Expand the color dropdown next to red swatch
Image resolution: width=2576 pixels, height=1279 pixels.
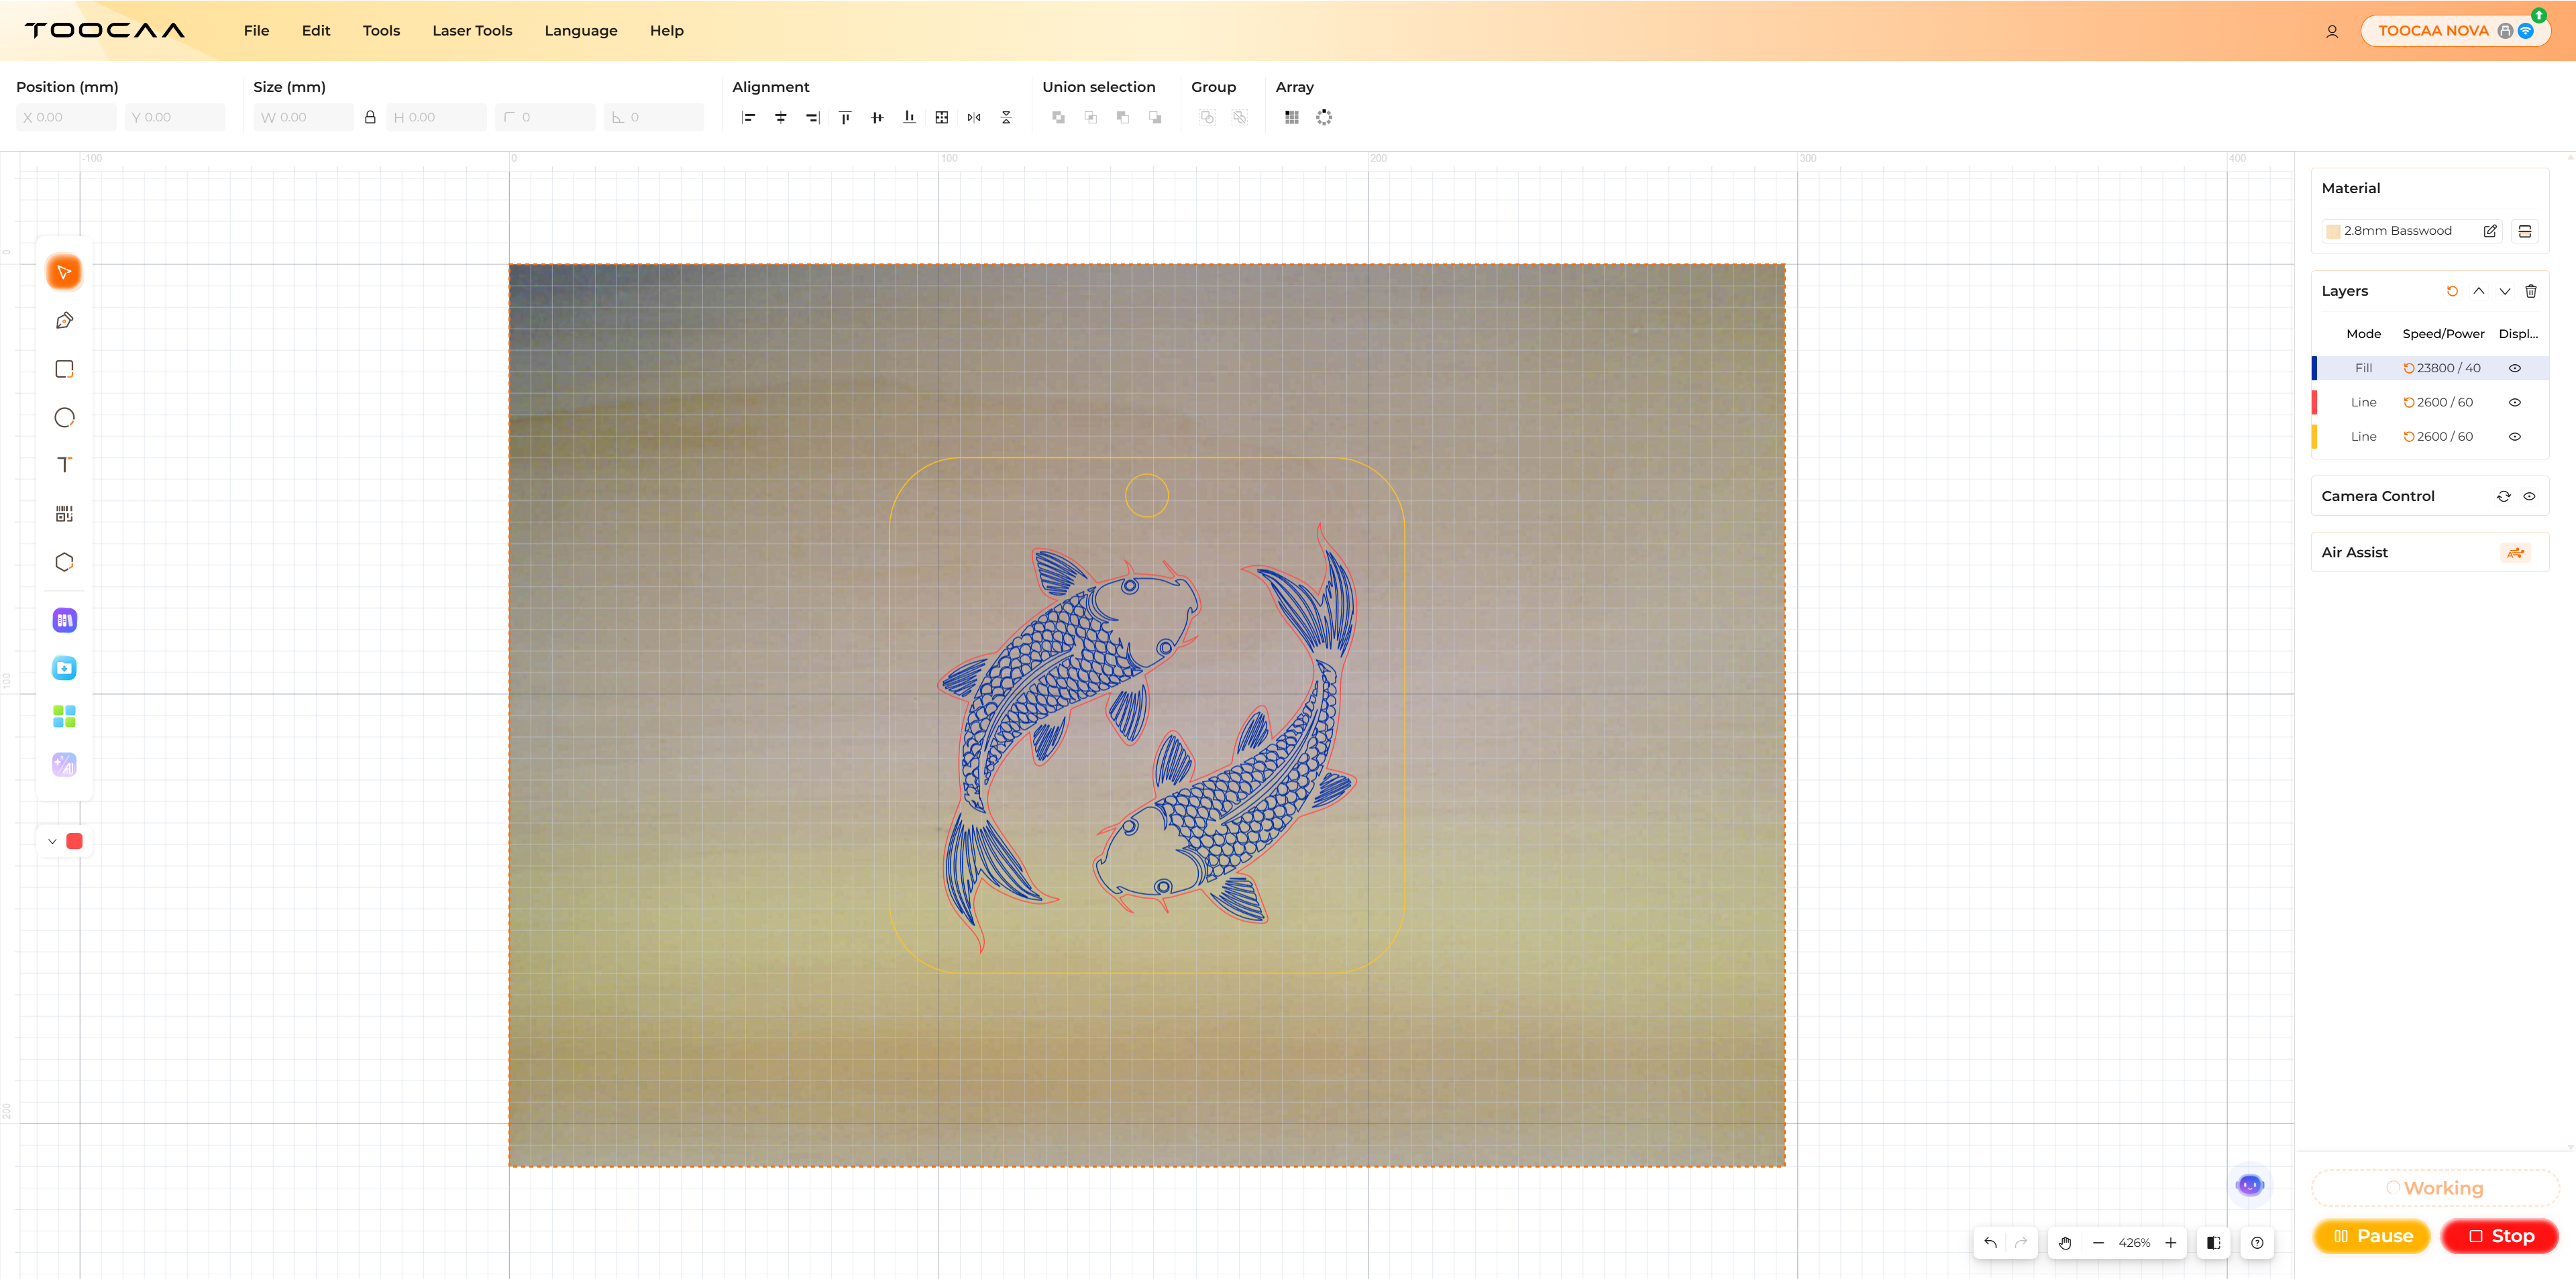[52, 841]
